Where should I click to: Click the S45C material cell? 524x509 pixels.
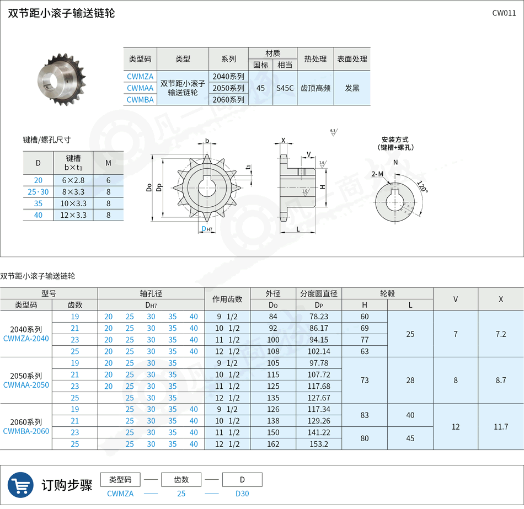coord(285,88)
